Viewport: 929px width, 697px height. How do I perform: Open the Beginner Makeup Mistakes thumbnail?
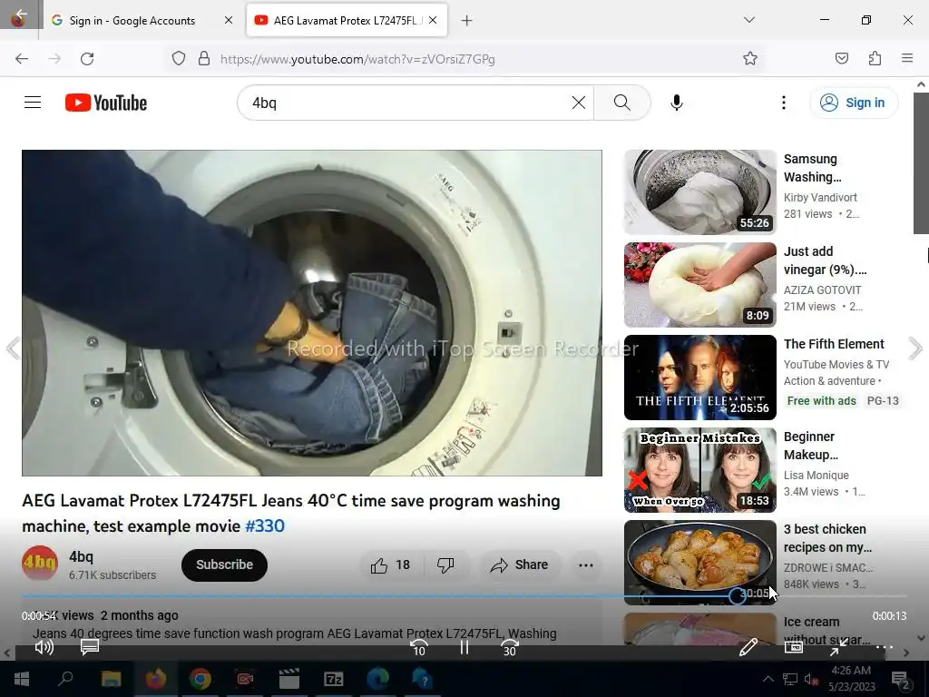coord(699,470)
